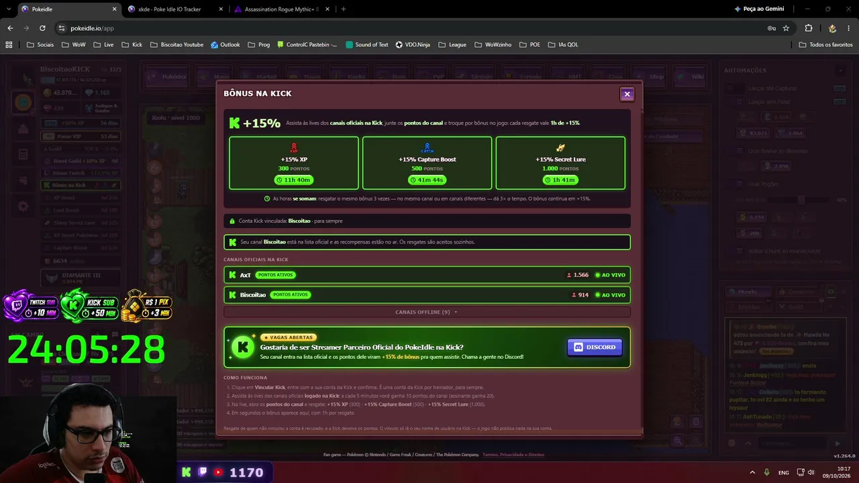Open the Termos, Privacidade e Direitos link
This screenshot has height=483, width=859.
pos(513,455)
